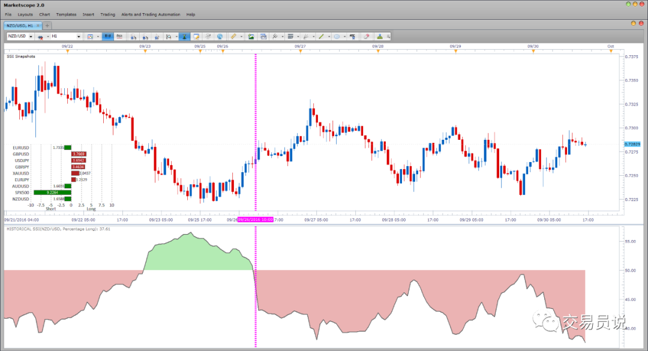
Task: Switch to the NZD/USD, H1 tab
Action: coord(20,26)
